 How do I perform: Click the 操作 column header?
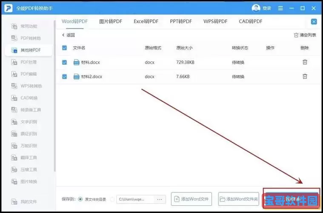point(270,48)
